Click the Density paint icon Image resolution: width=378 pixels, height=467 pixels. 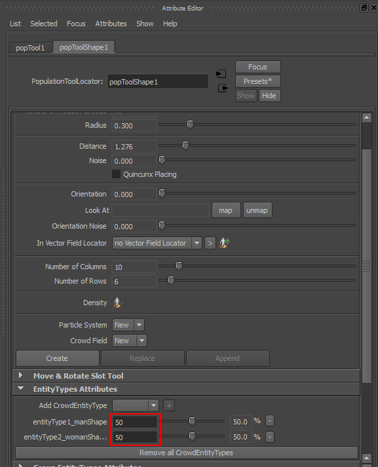[119, 303]
